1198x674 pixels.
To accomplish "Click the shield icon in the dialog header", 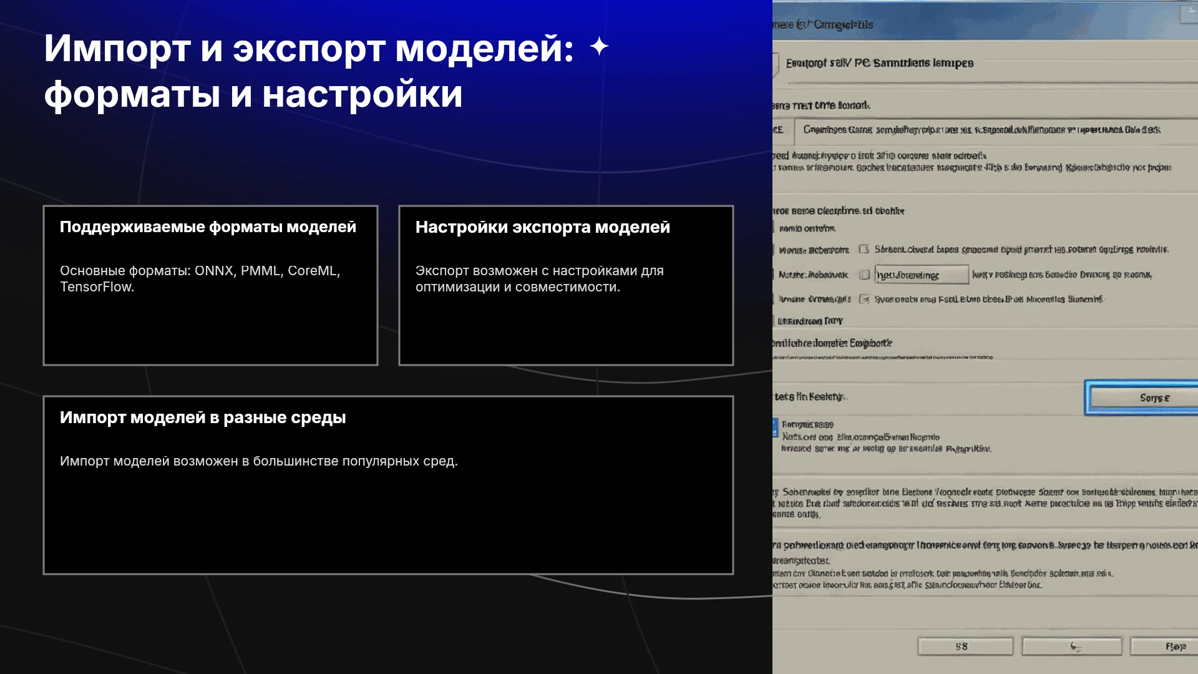I will (776, 64).
